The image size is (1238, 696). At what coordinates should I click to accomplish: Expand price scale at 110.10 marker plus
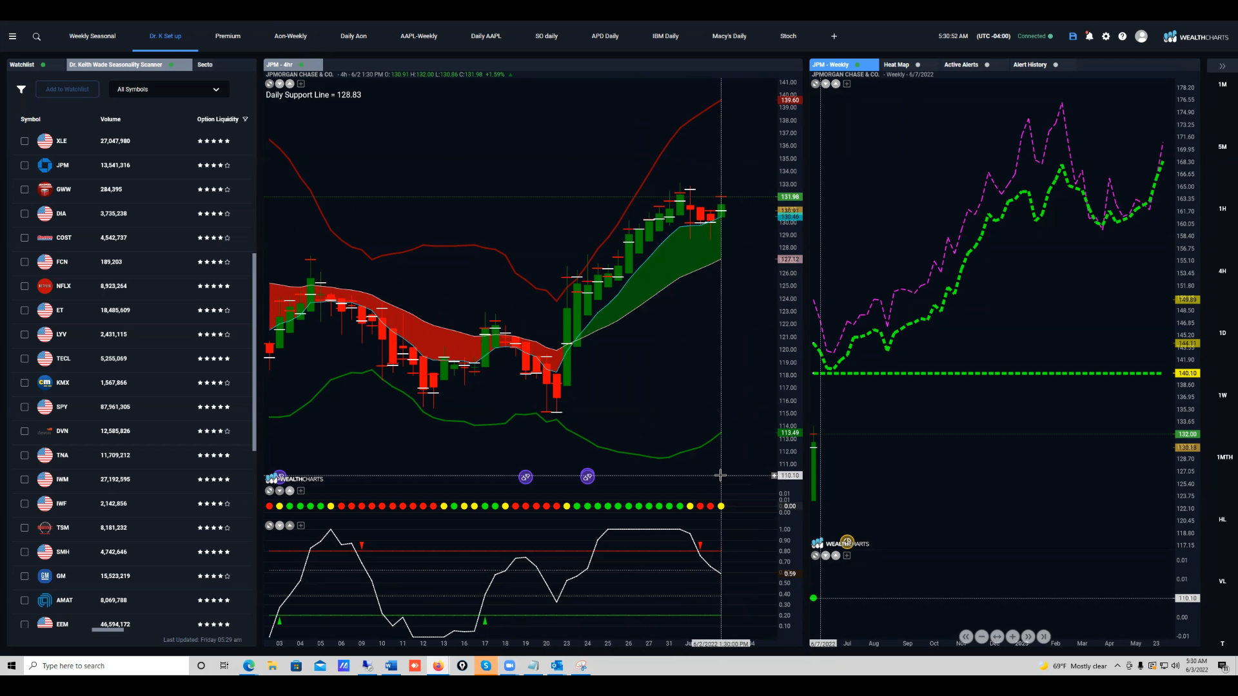click(774, 476)
